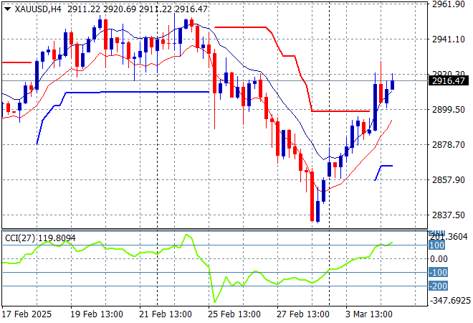This screenshot has width=473, height=323.
Task: Select the 21 Feb 13:00 time label
Action: (164, 314)
